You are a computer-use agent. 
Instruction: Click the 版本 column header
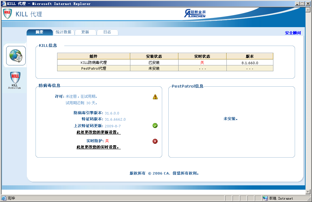coord(250,56)
